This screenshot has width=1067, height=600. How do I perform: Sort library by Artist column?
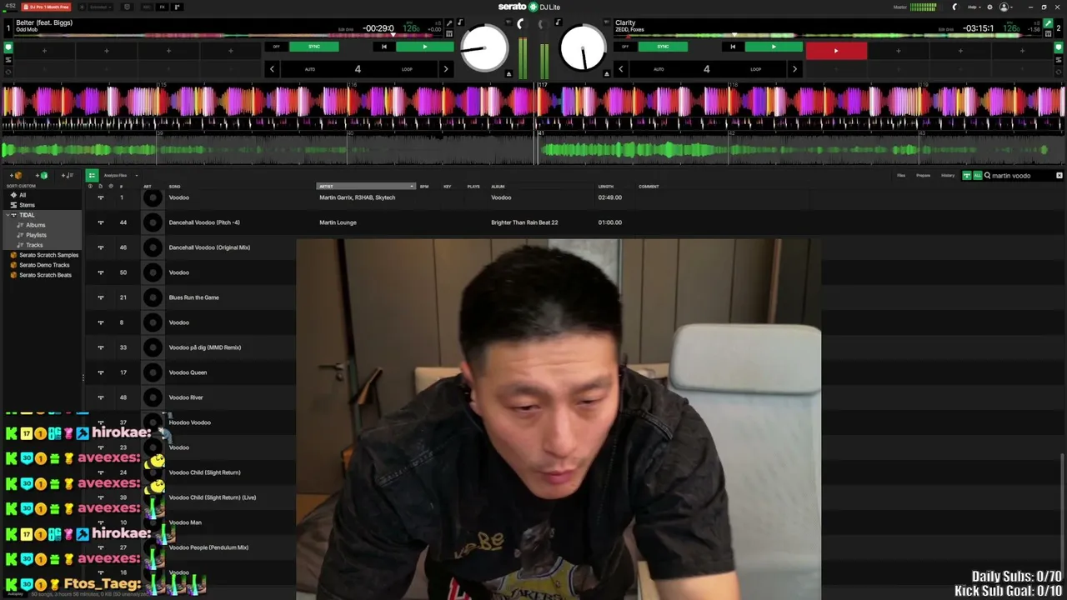point(366,187)
